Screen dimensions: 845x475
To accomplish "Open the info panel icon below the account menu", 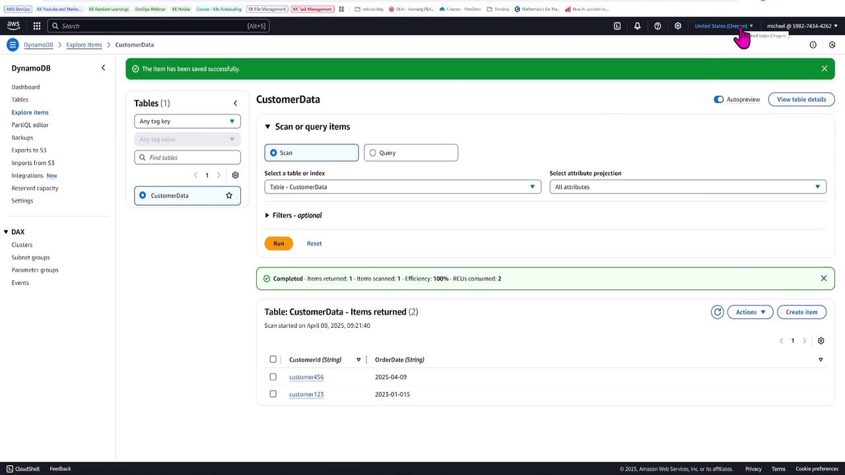I will (x=813, y=45).
